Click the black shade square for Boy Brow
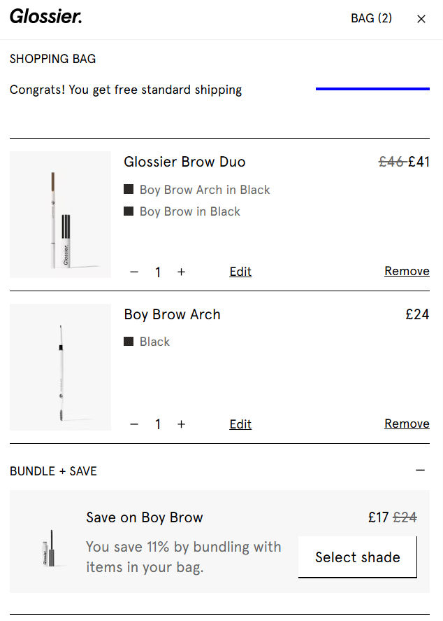The height and width of the screenshot is (621, 443). tap(129, 211)
